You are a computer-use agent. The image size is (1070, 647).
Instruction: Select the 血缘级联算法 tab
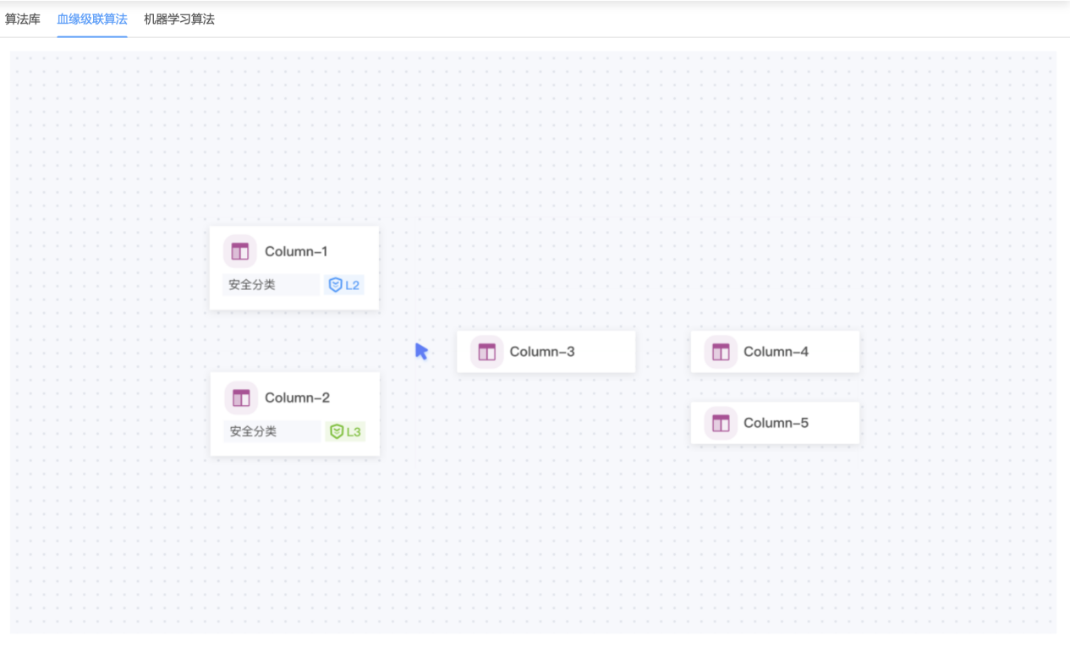(92, 19)
